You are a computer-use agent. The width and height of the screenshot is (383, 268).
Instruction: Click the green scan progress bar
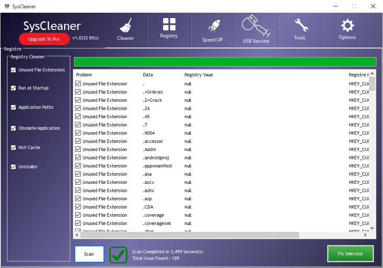tap(225, 62)
